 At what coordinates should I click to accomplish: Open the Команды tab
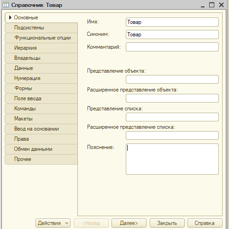pyautogui.click(x=41, y=109)
